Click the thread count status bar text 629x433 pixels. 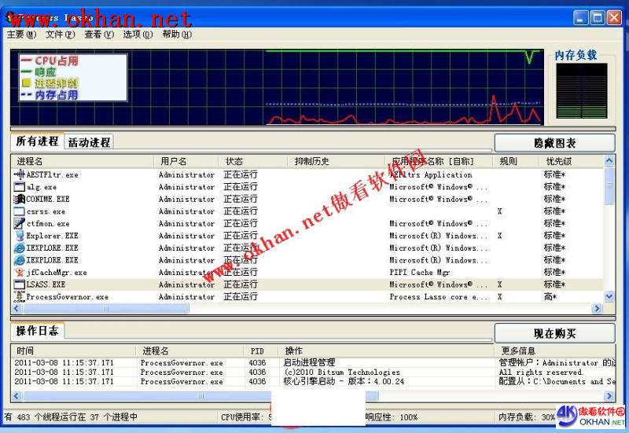(71, 417)
